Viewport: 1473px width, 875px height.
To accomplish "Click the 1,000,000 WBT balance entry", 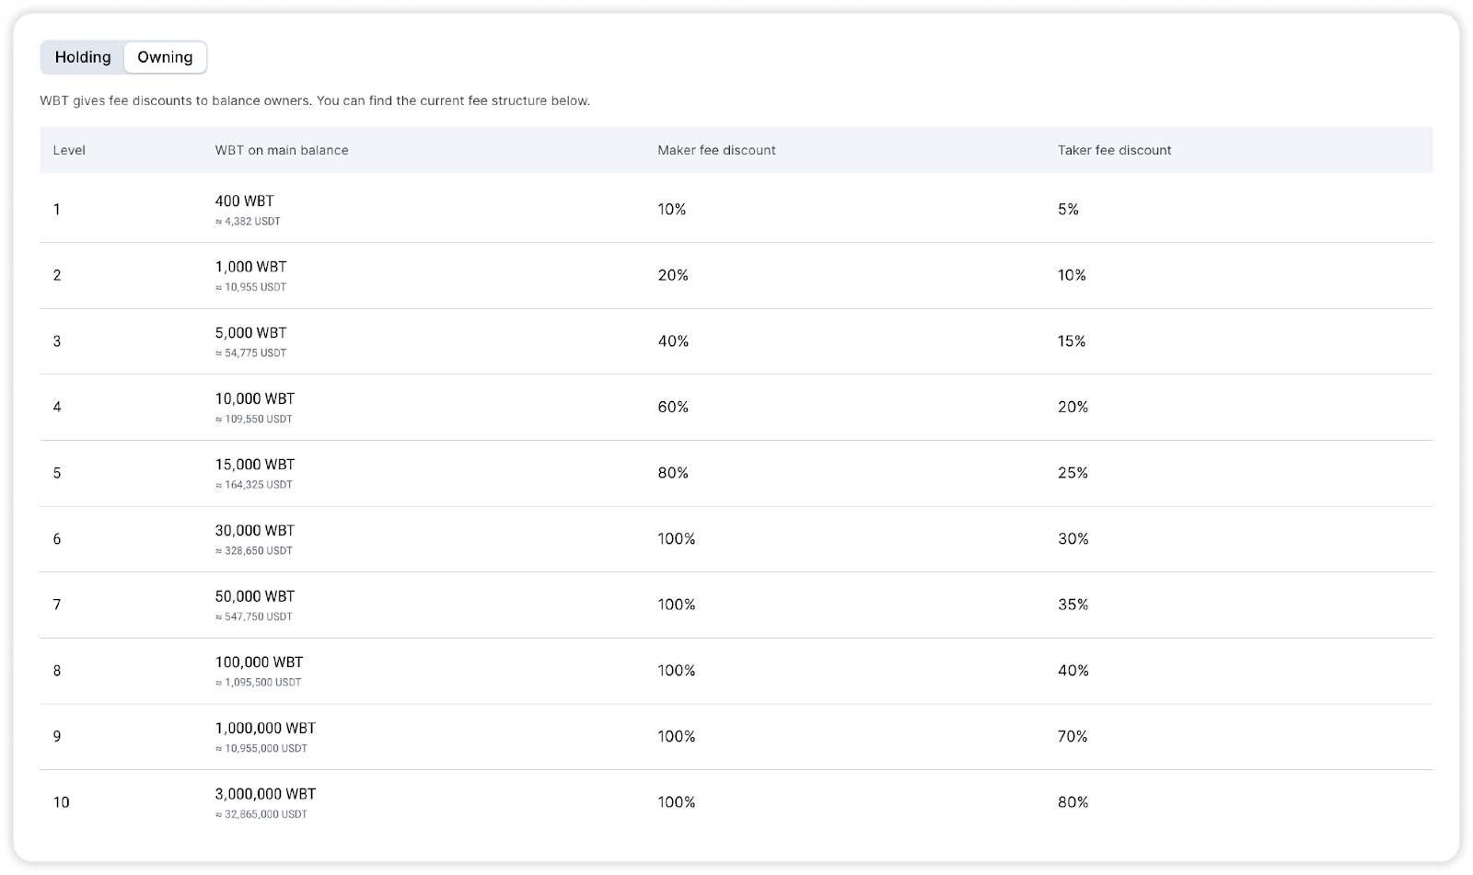I will point(265,728).
